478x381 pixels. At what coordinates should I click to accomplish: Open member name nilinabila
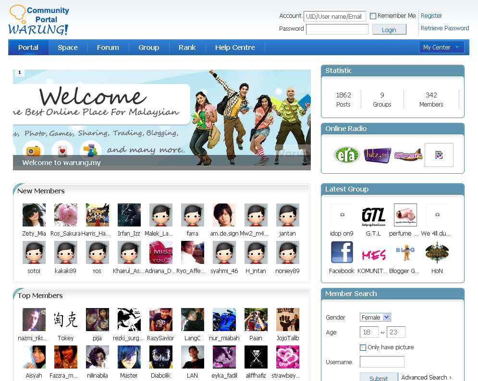[x=97, y=376]
